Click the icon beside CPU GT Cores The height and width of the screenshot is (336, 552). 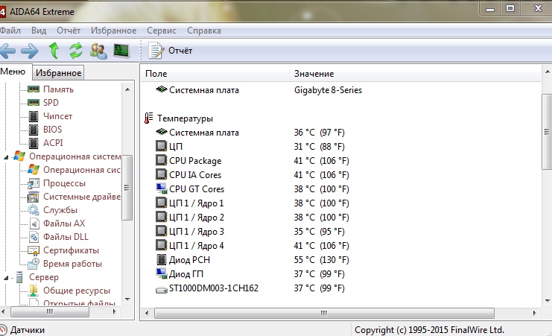pyautogui.click(x=162, y=188)
